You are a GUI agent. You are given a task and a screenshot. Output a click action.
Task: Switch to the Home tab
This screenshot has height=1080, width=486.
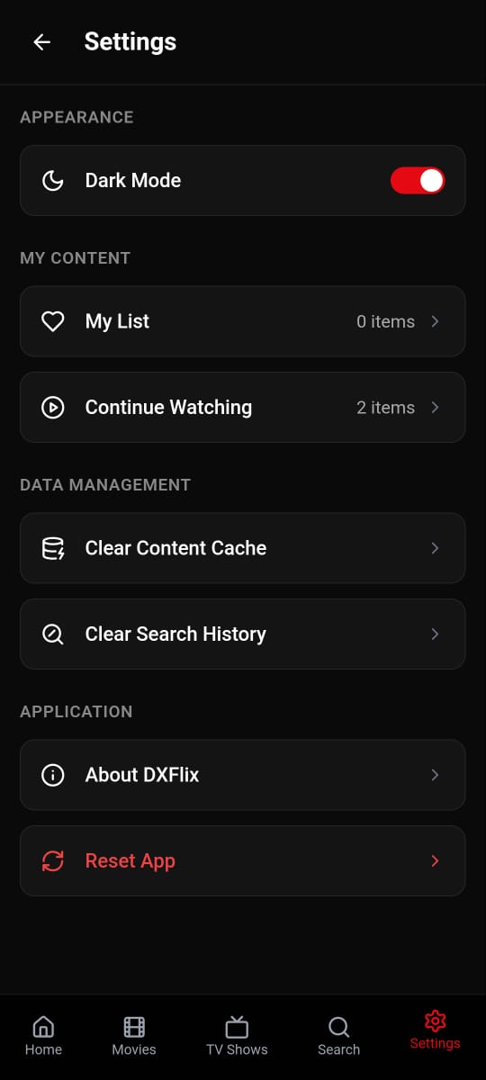click(43, 1035)
